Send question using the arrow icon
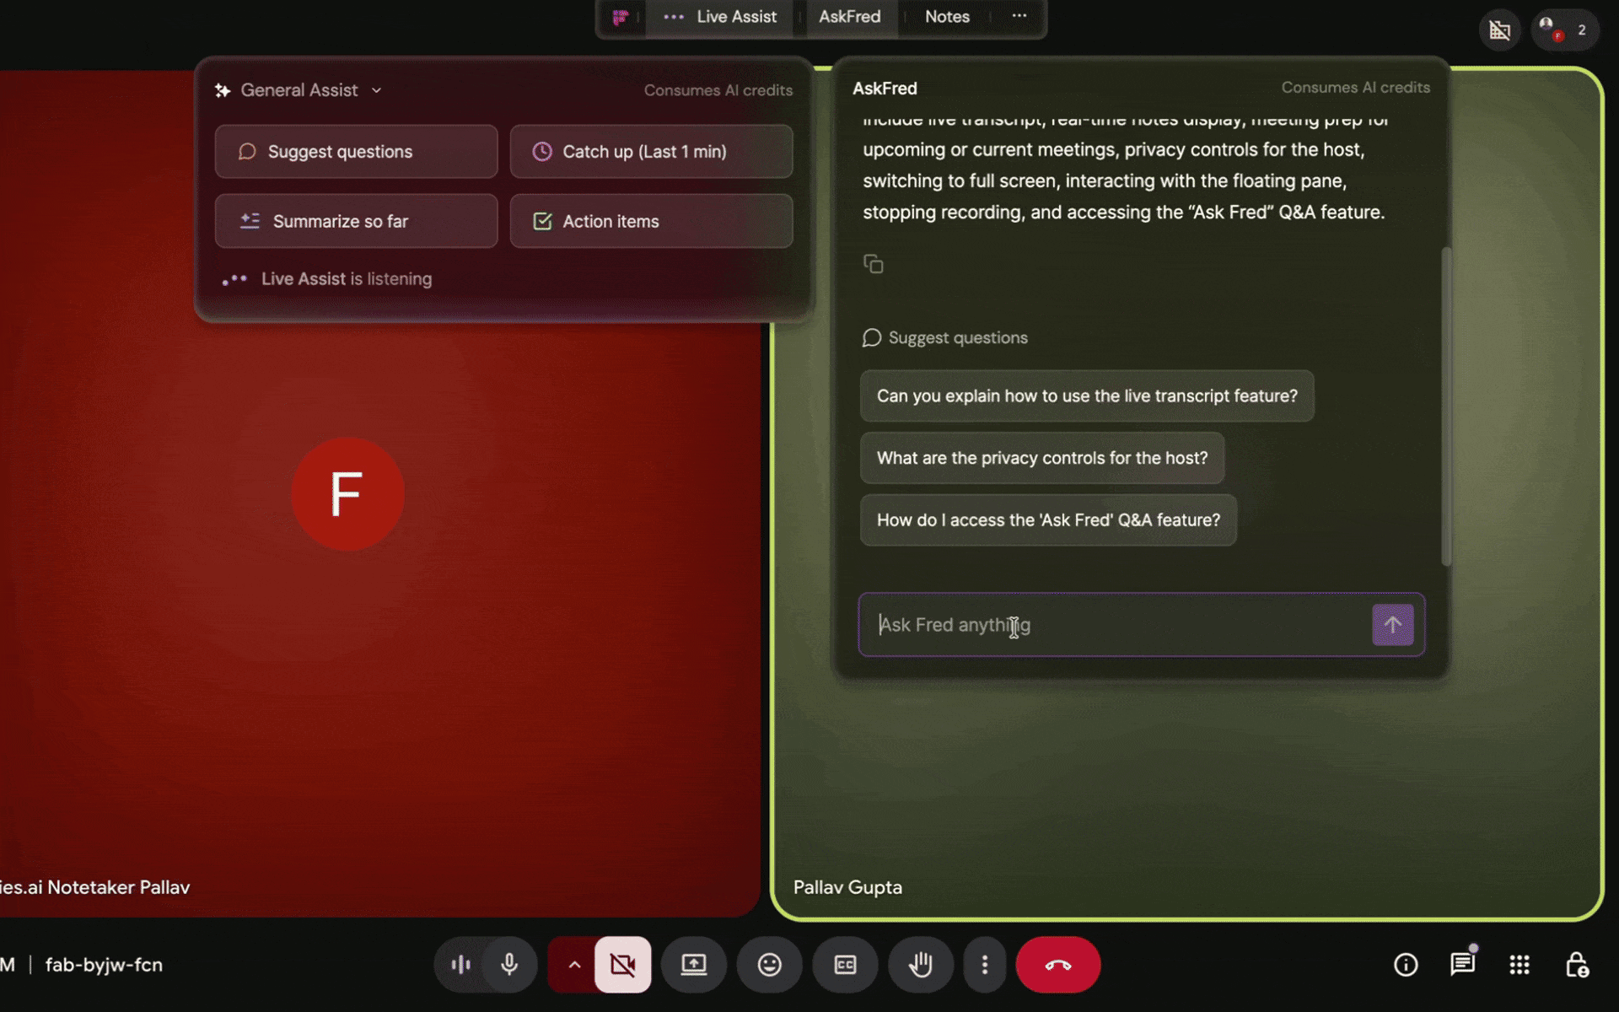The image size is (1619, 1012). [1392, 624]
